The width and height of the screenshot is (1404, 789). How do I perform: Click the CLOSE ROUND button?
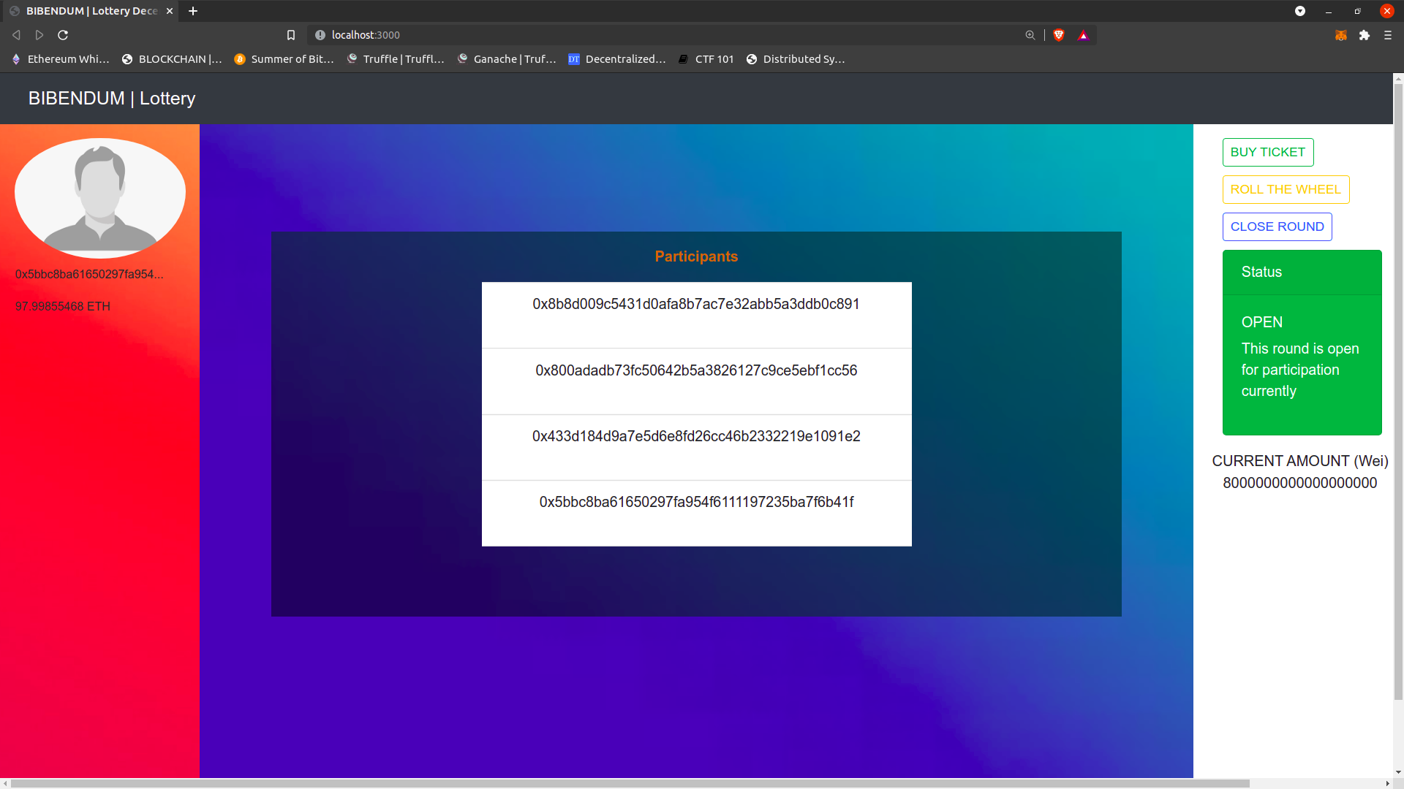pyautogui.click(x=1277, y=226)
